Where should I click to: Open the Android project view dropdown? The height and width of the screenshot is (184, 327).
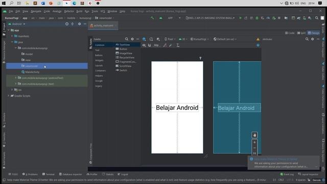[17, 24]
